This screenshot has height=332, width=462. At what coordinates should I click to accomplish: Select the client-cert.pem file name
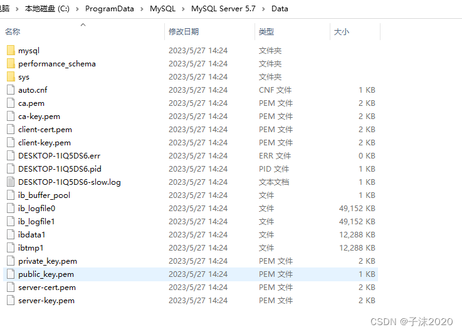pyautogui.click(x=45, y=130)
